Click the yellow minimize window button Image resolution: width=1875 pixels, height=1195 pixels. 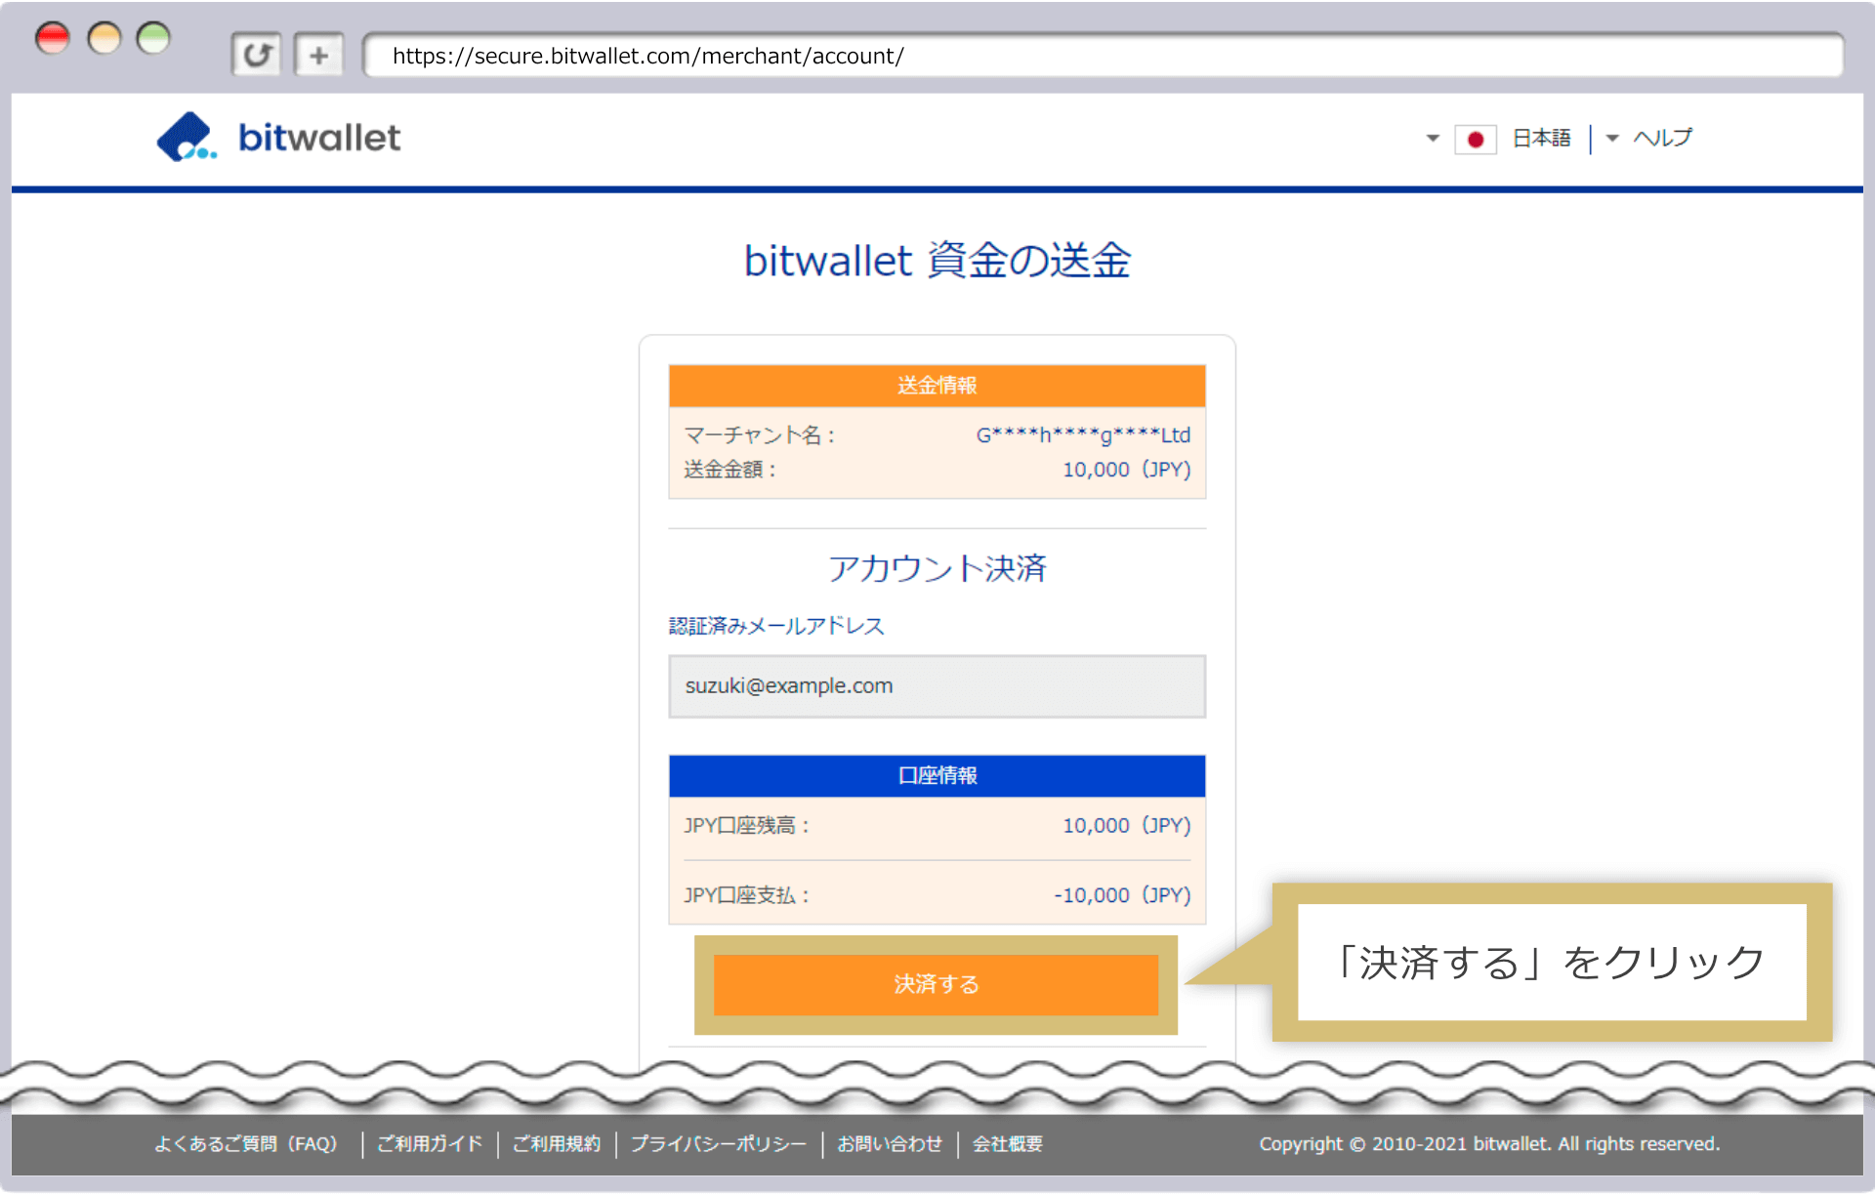(104, 39)
